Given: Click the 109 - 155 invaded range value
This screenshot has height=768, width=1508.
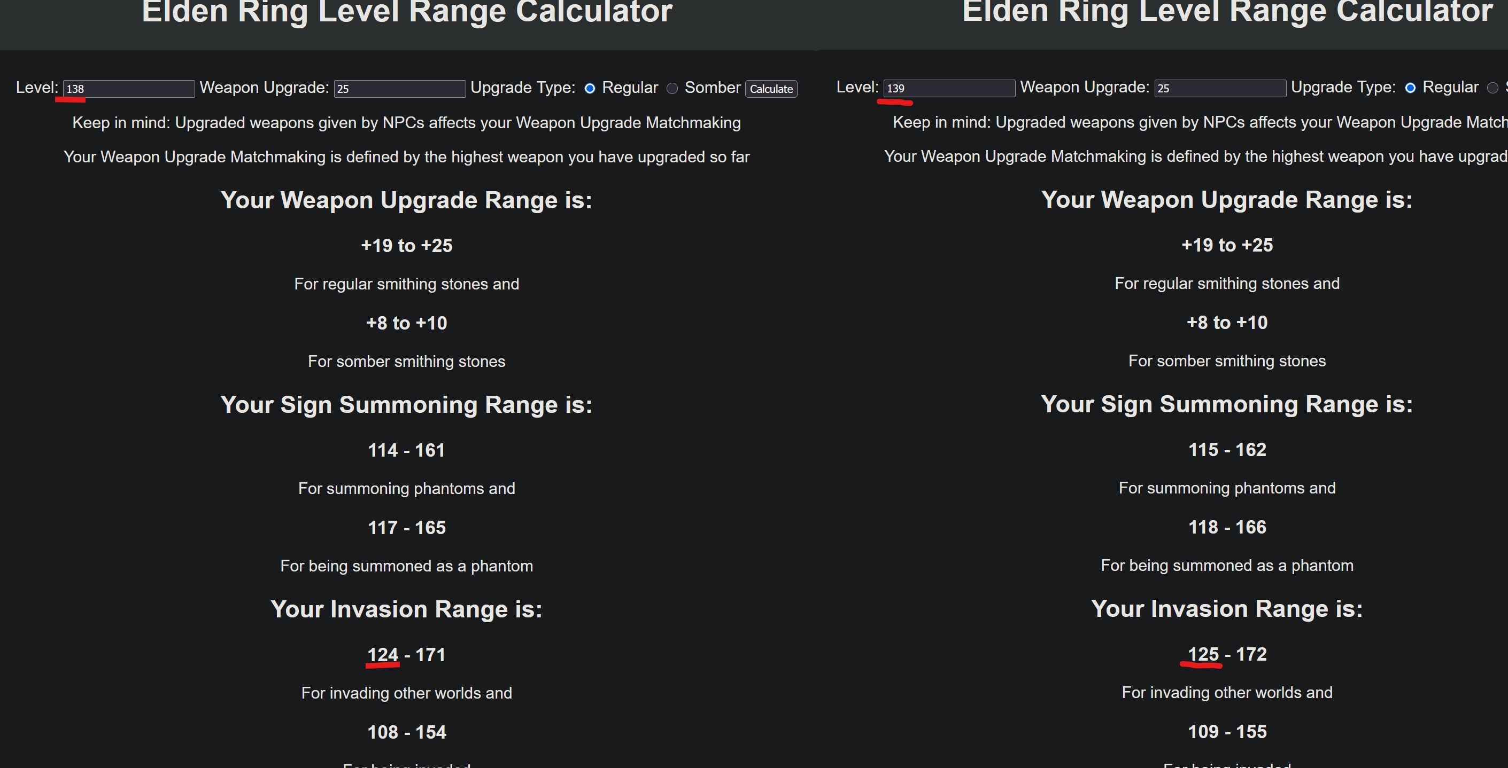Looking at the screenshot, I should click(1227, 732).
